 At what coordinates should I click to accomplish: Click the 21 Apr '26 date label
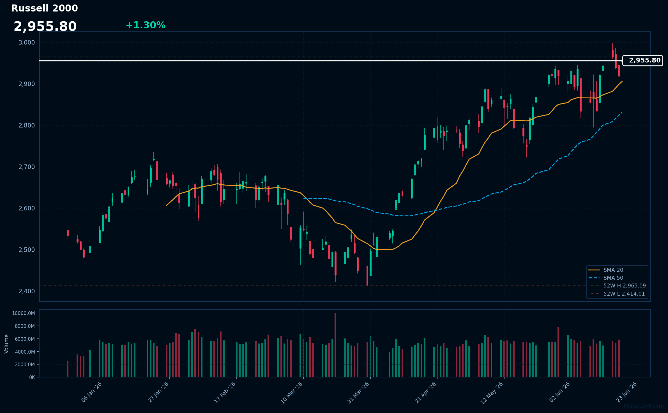426,393
